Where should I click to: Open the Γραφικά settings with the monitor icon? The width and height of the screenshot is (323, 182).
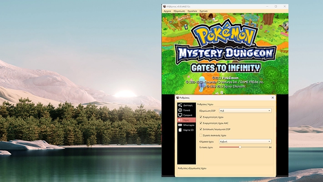click(187, 115)
